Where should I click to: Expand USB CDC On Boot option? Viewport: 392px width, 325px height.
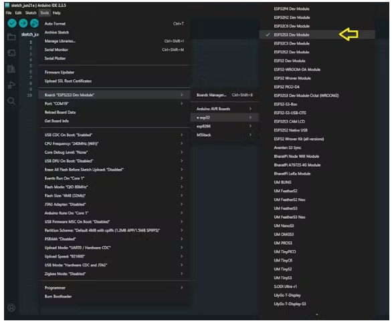pyautogui.click(x=114, y=135)
